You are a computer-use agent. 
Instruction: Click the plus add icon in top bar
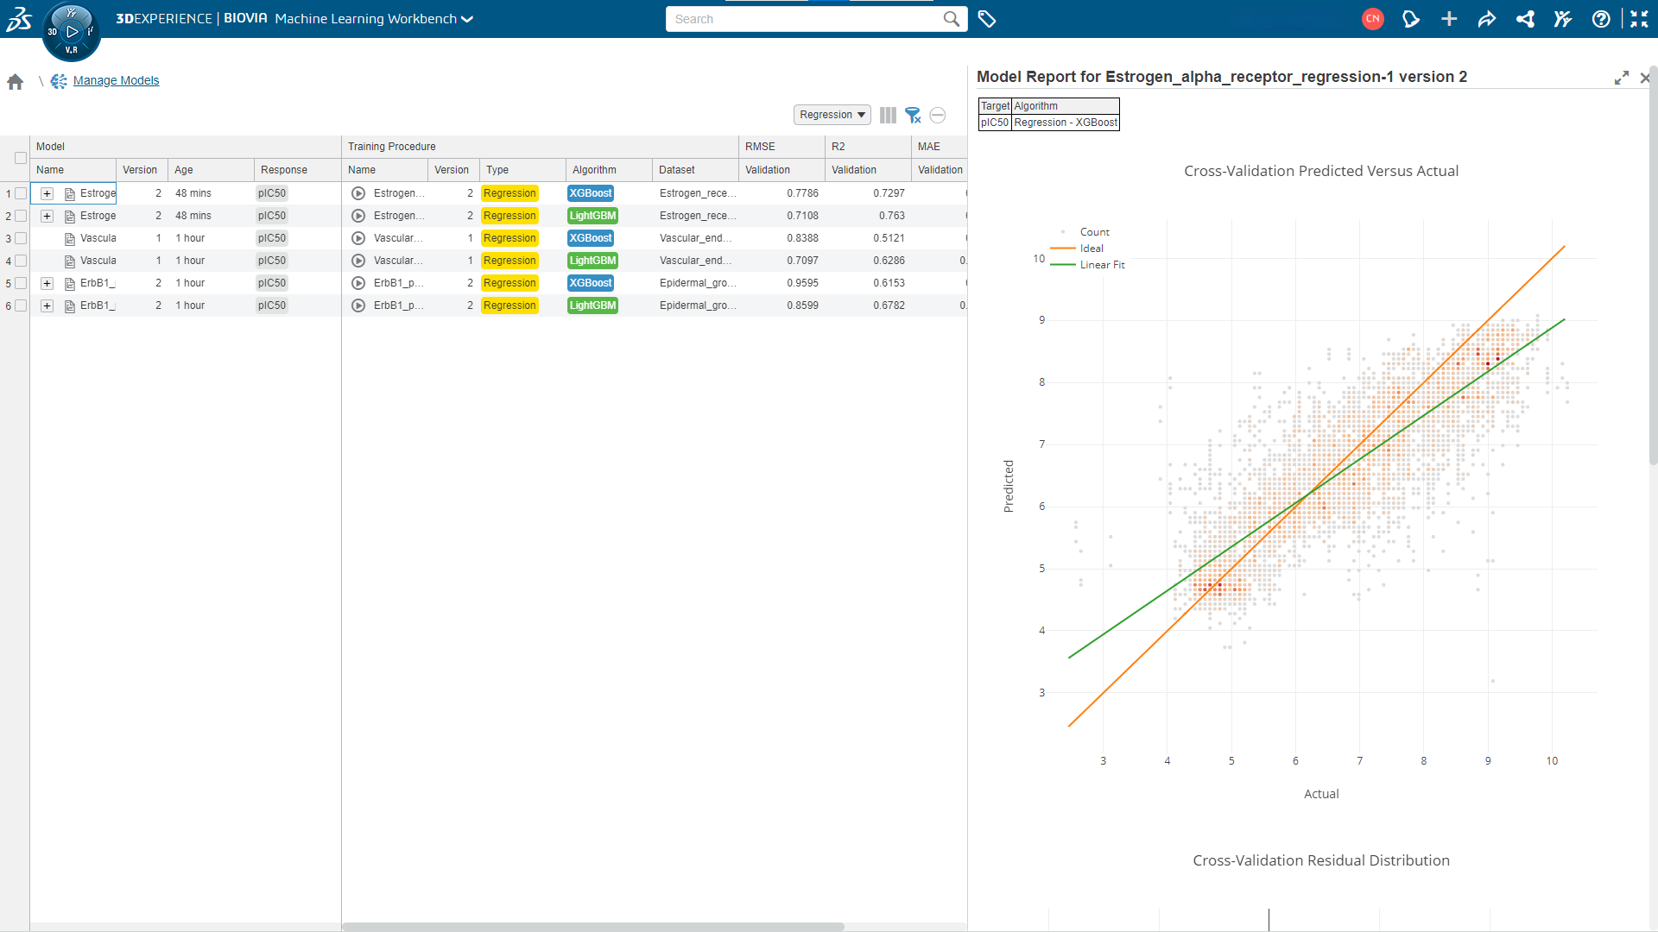click(1449, 19)
